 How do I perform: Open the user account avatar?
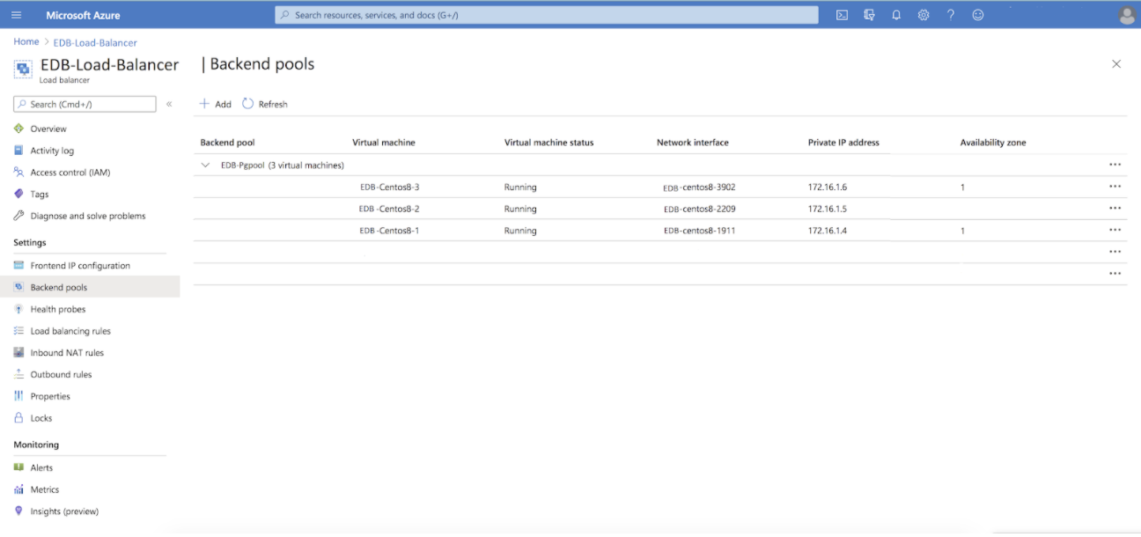pyautogui.click(x=1127, y=15)
